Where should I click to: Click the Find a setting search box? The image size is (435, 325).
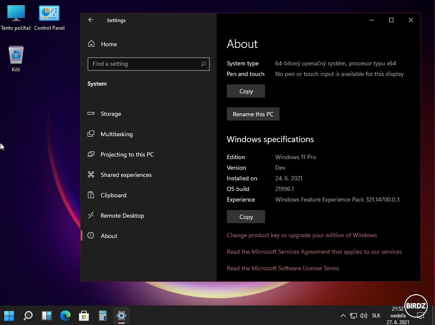(x=148, y=64)
